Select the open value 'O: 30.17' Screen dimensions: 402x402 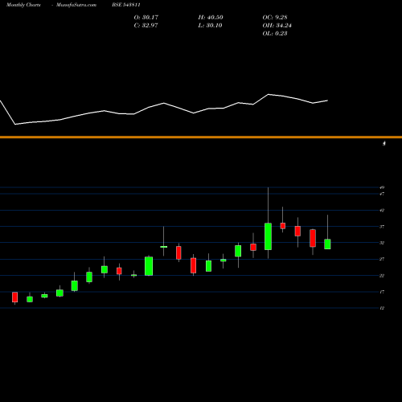[x=146, y=17]
